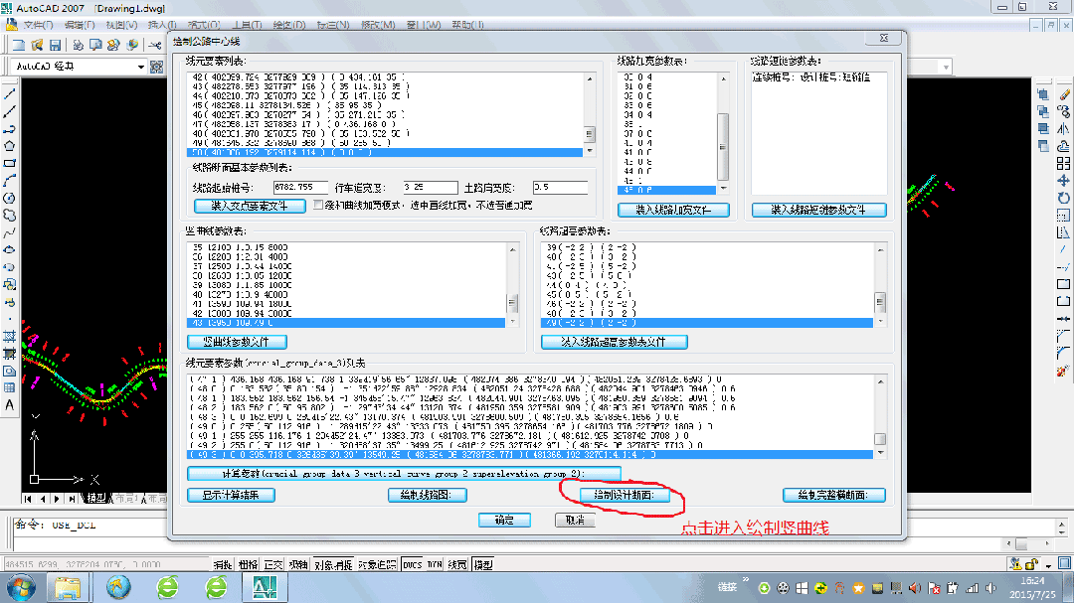Open the 文件 File menu

click(38, 25)
